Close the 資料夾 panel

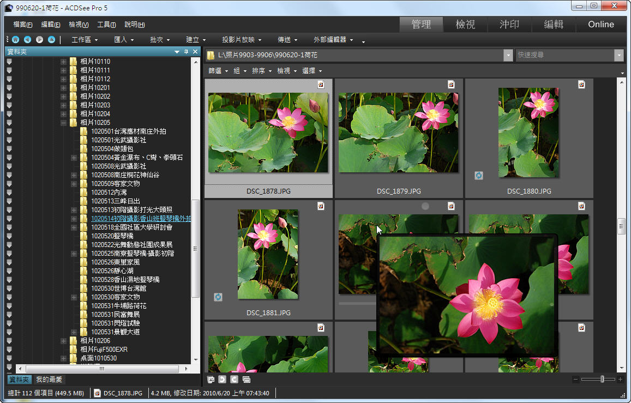tap(195, 51)
